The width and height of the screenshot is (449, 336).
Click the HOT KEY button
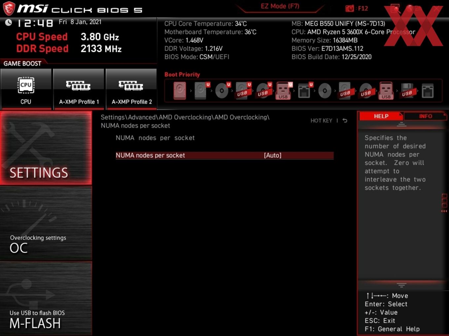pos(321,121)
